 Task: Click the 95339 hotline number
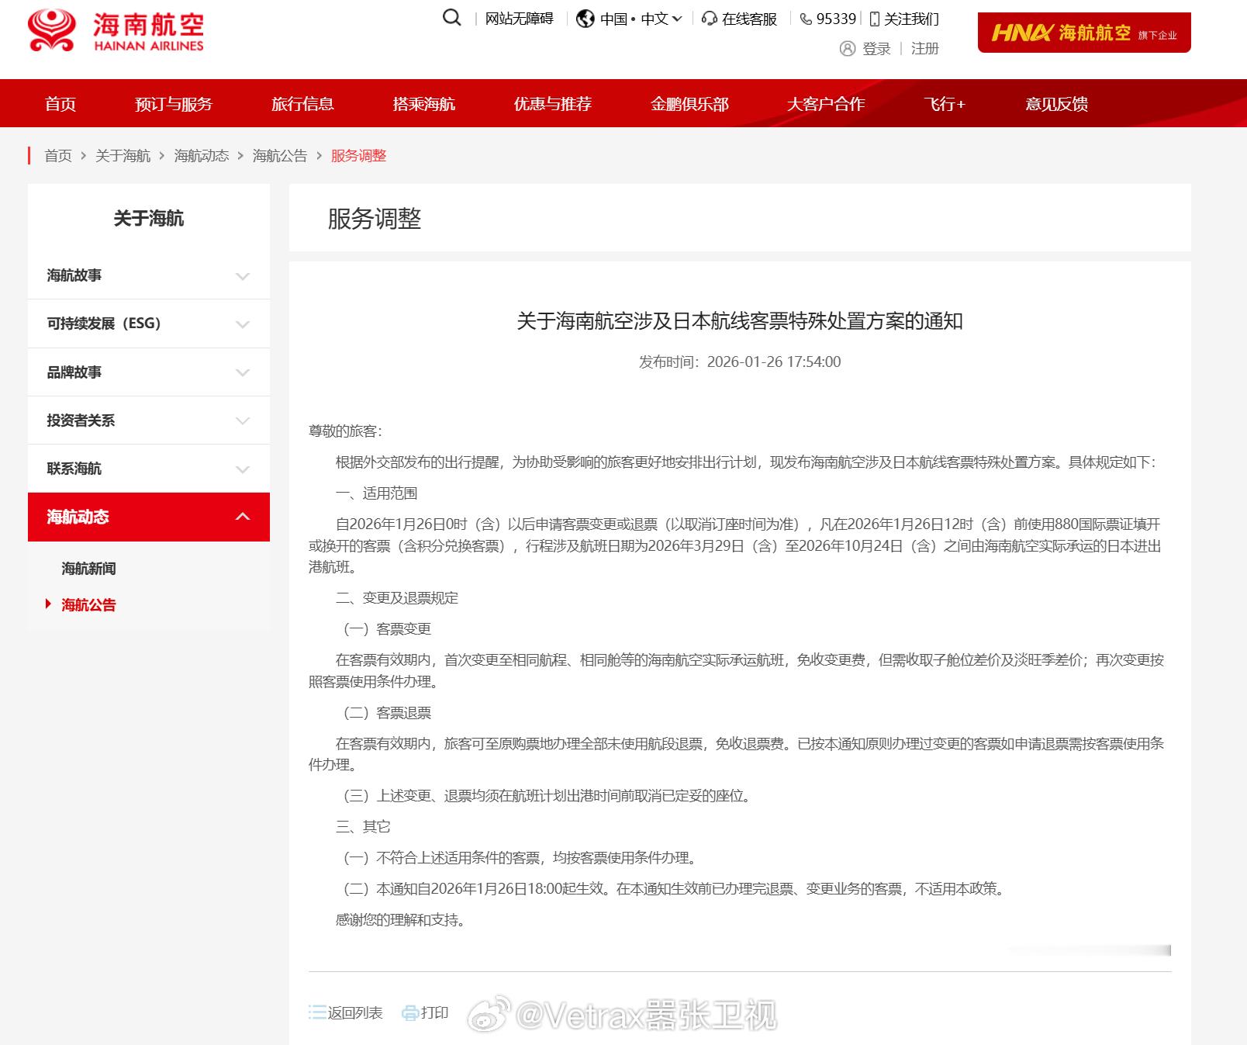[x=836, y=19]
